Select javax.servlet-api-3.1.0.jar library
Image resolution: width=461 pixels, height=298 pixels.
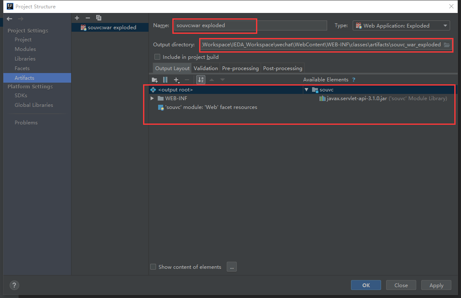click(x=383, y=98)
